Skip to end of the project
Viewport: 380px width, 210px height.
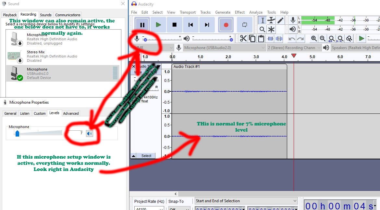(x=207, y=25)
